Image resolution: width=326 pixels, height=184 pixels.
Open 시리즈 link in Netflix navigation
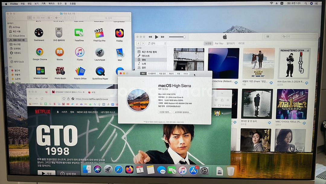[64, 112]
